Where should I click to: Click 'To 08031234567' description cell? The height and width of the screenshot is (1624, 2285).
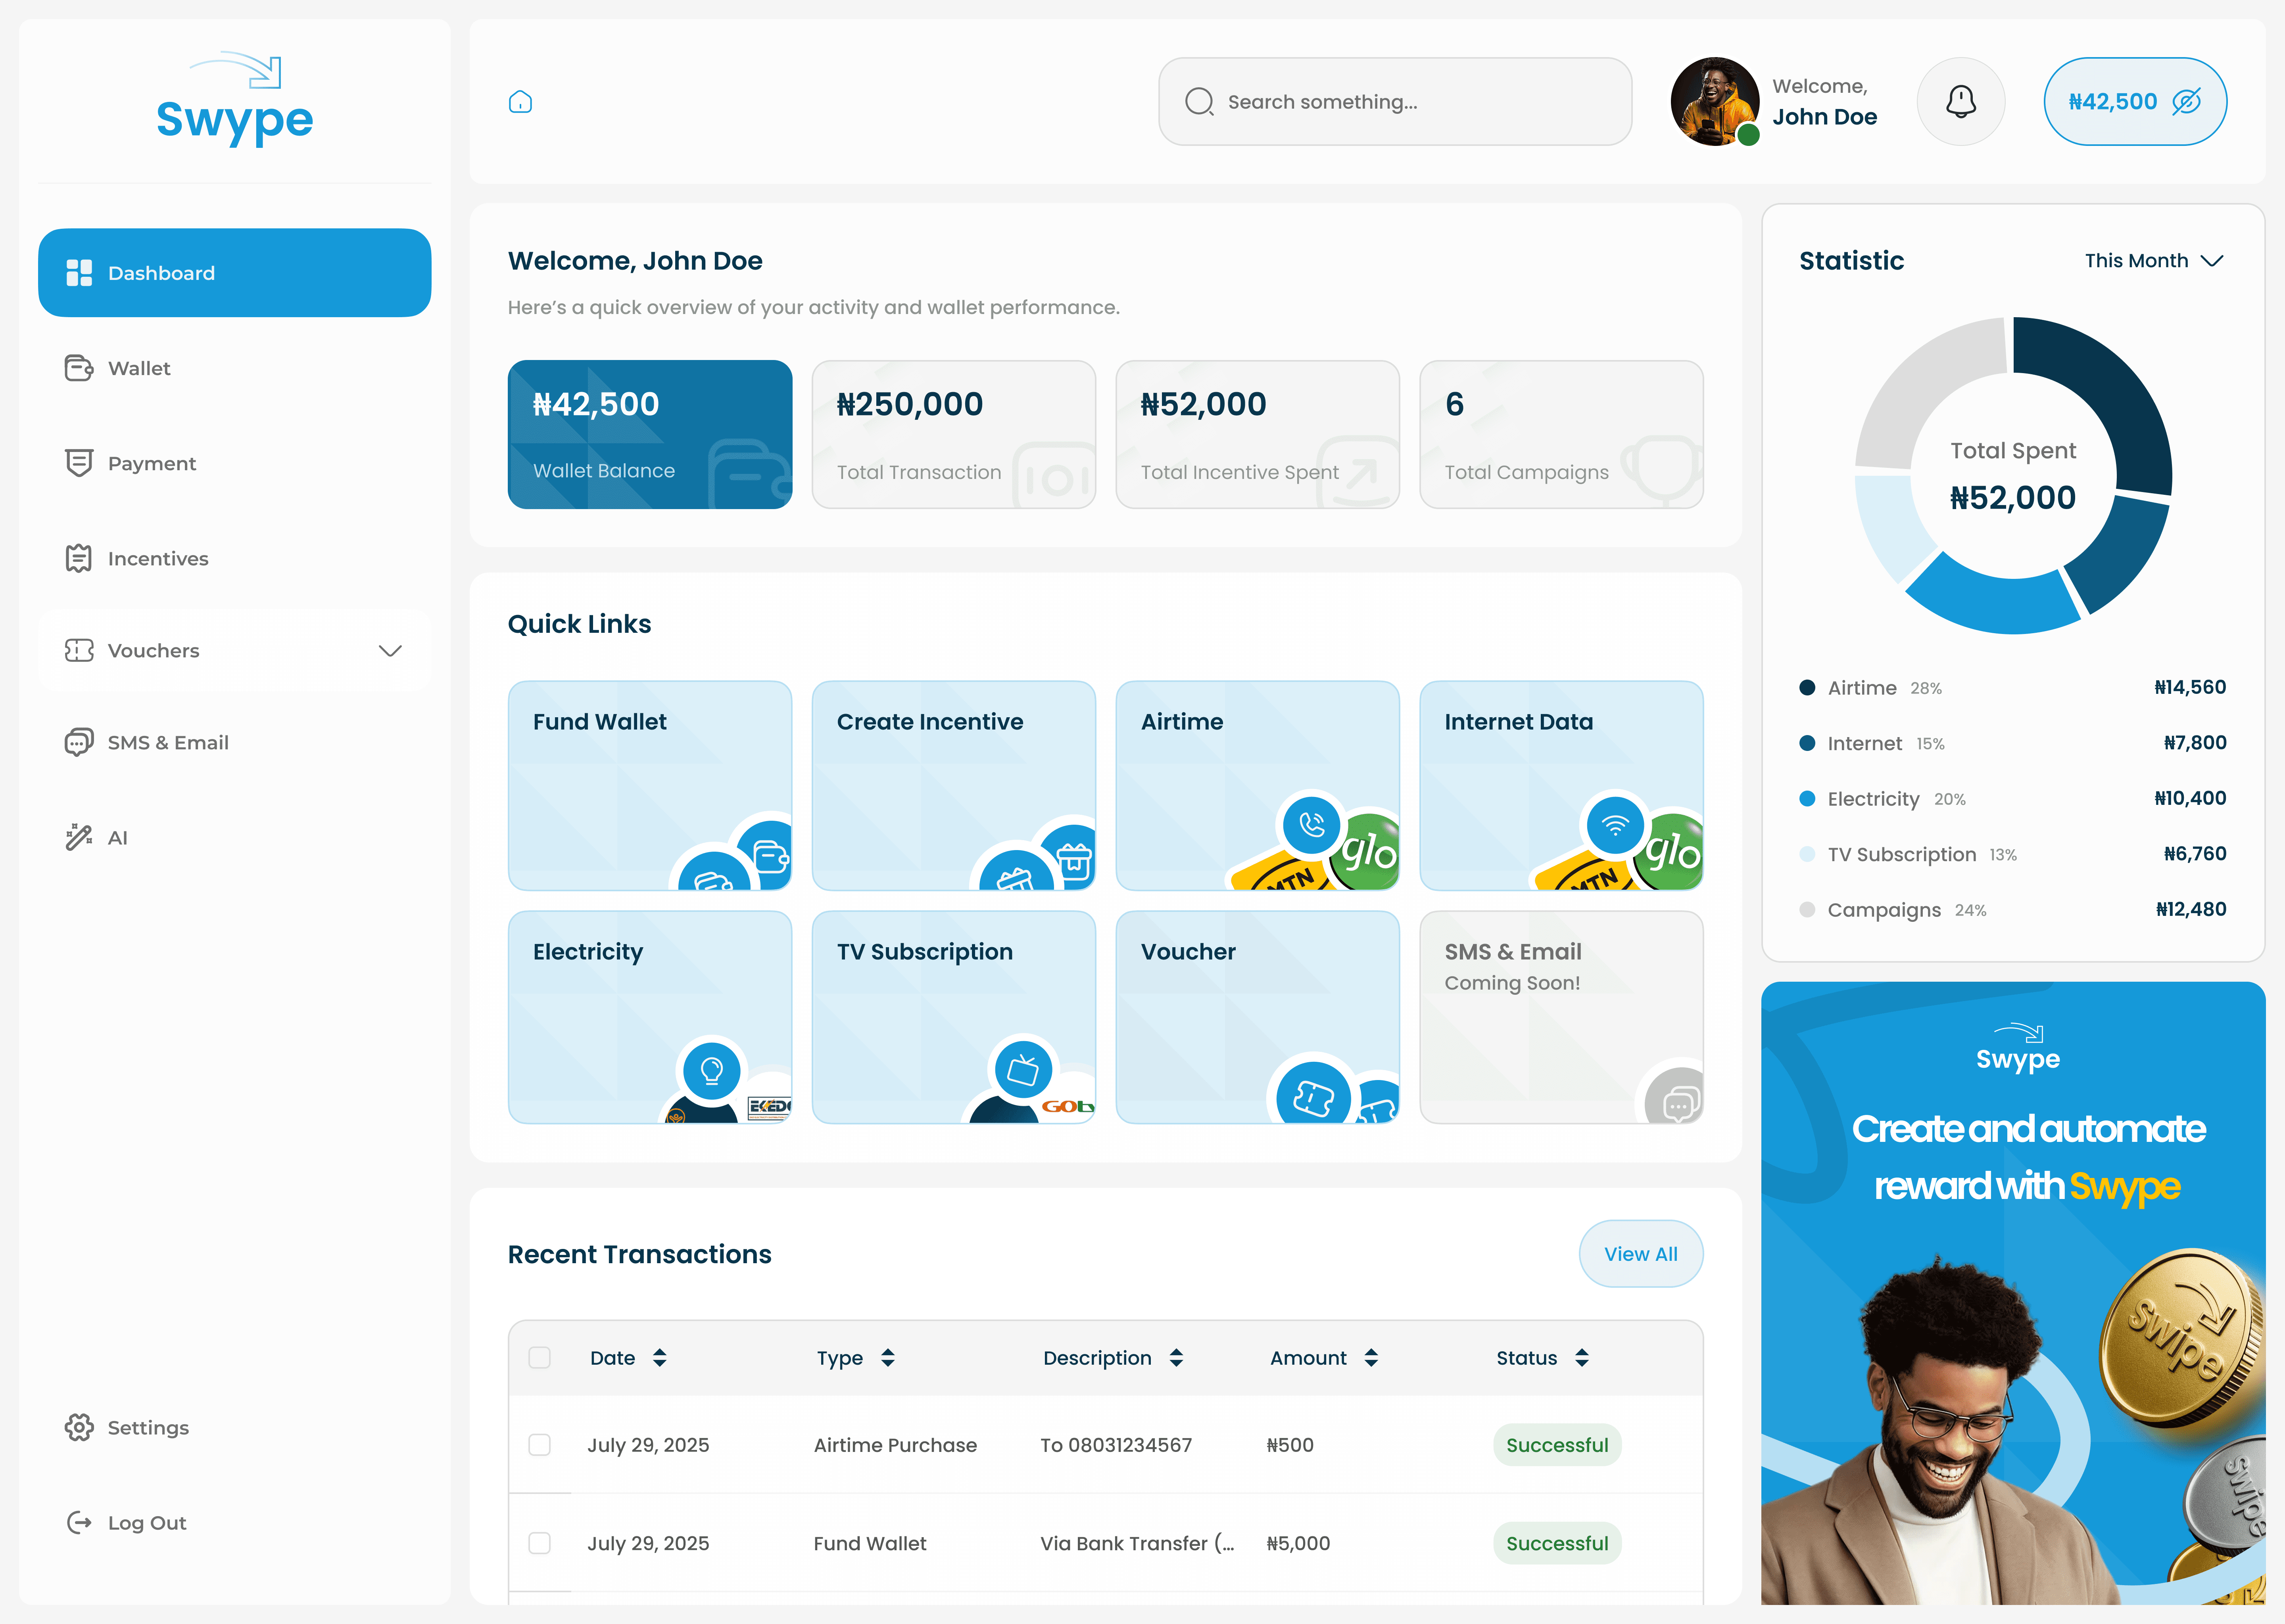[1116, 1445]
